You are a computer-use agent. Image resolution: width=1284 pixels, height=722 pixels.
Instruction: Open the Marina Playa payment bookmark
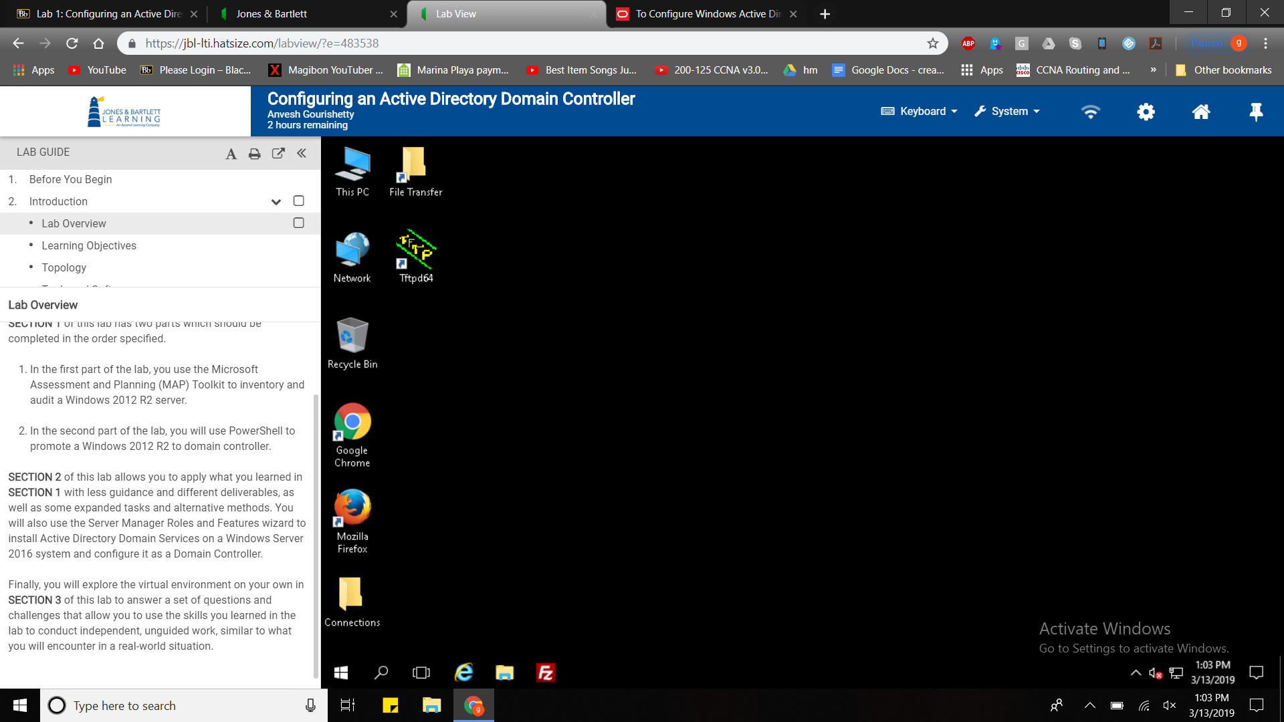pyautogui.click(x=453, y=70)
